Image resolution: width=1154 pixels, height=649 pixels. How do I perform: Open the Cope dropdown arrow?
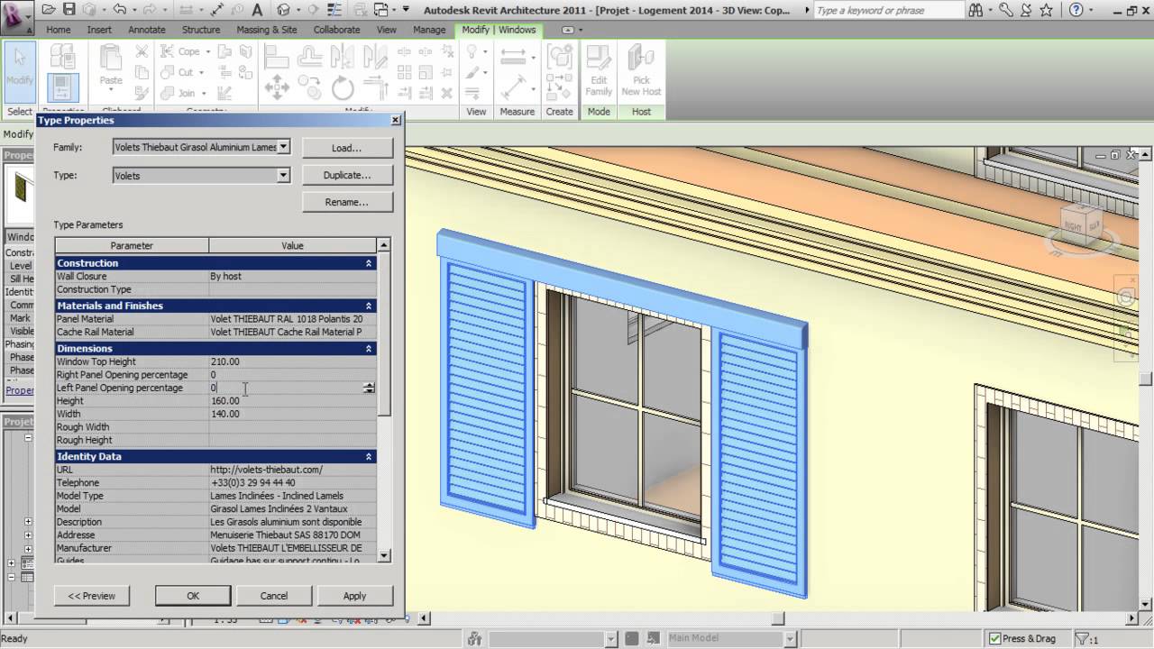[x=207, y=51]
